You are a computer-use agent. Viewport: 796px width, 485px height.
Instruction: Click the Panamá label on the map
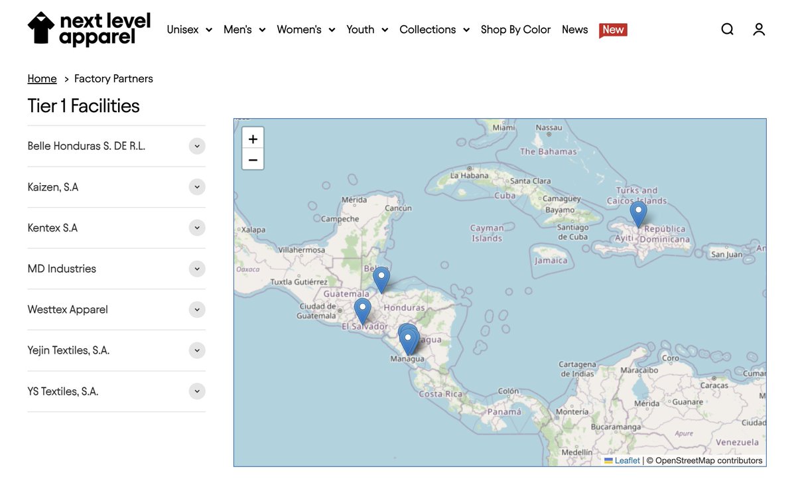504,411
